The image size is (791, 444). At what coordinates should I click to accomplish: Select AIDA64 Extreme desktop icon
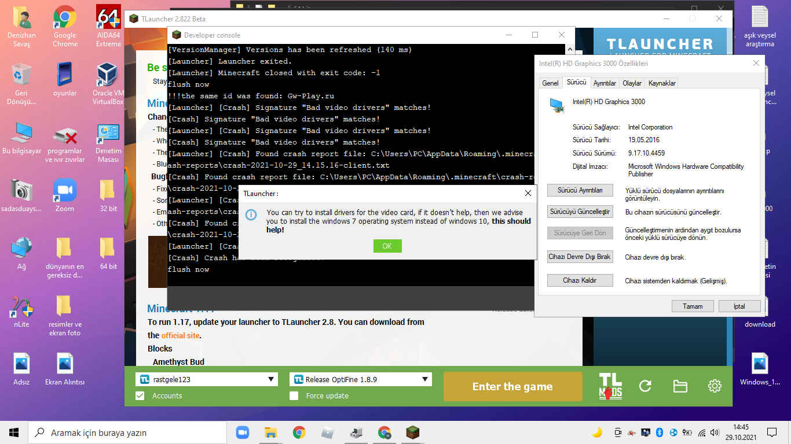click(x=108, y=26)
